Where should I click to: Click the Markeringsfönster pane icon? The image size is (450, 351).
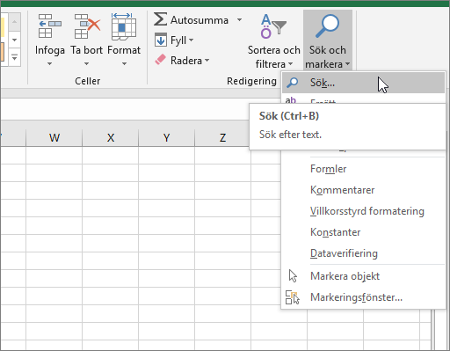coord(293,297)
